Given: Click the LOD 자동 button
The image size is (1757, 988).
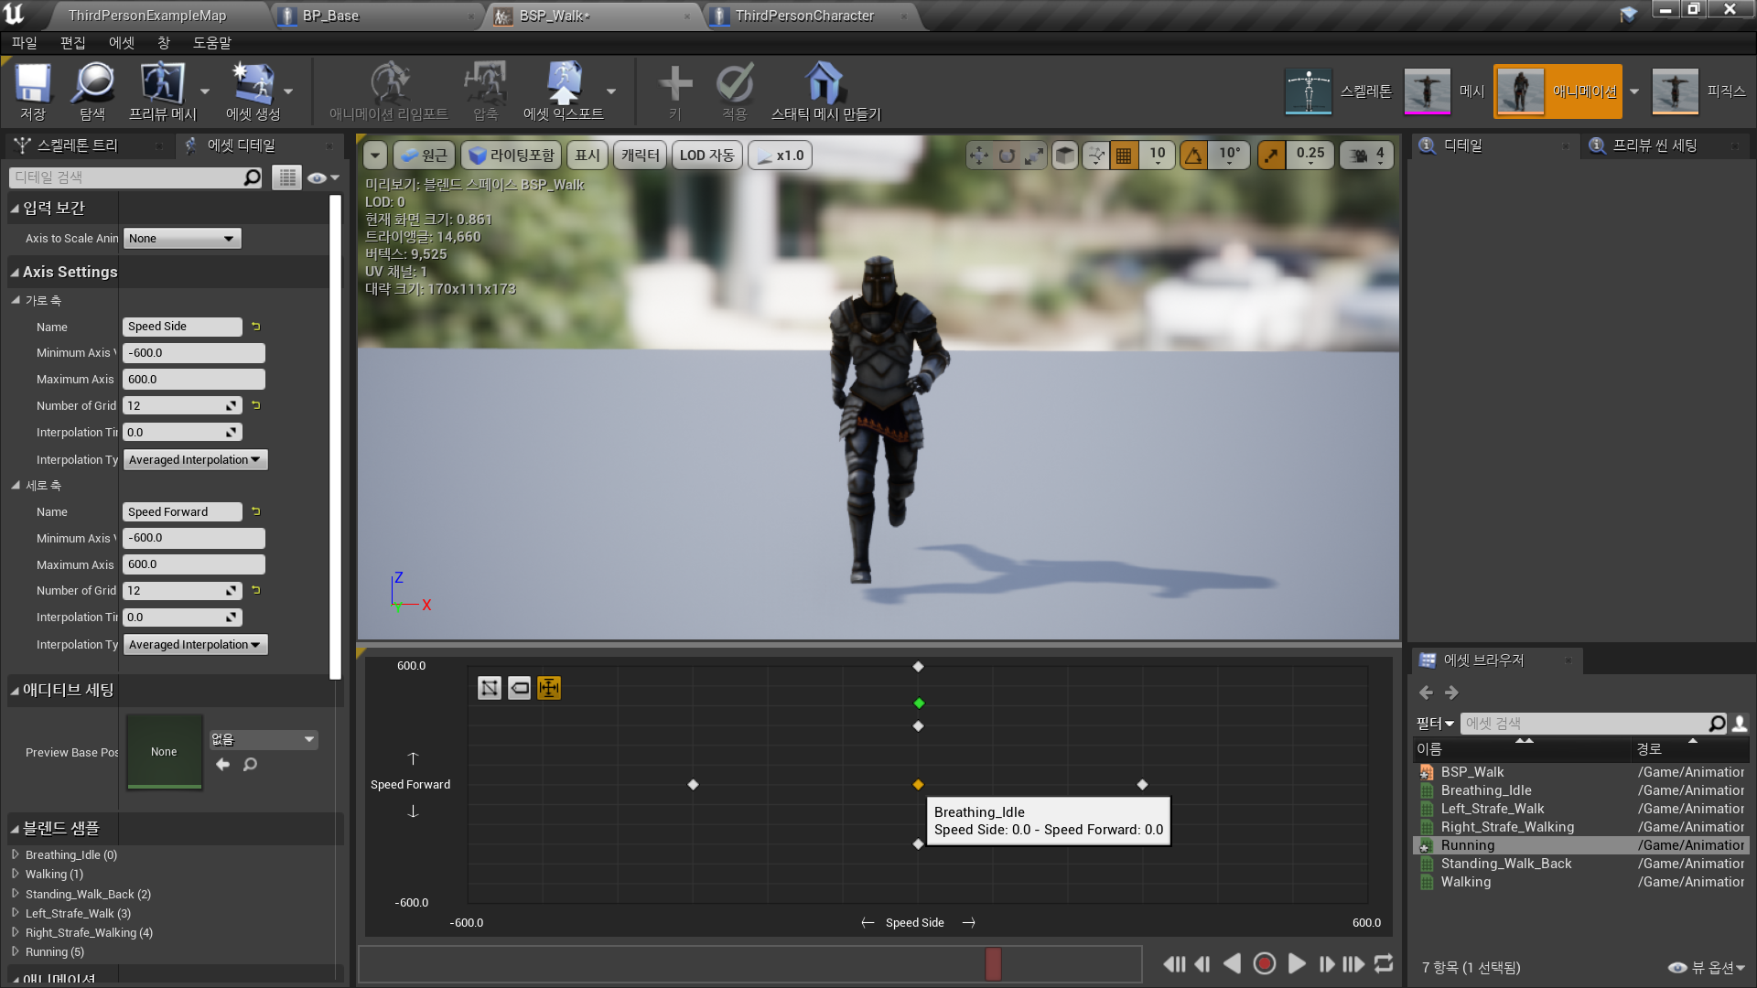Looking at the screenshot, I should point(706,156).
